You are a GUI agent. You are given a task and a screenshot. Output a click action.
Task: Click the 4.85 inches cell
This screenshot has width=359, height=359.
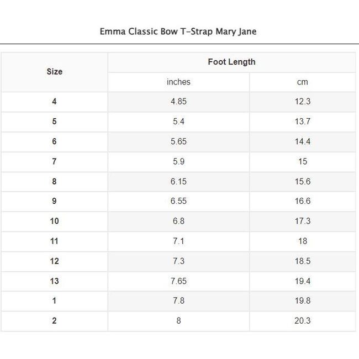(x=178, y=102)
